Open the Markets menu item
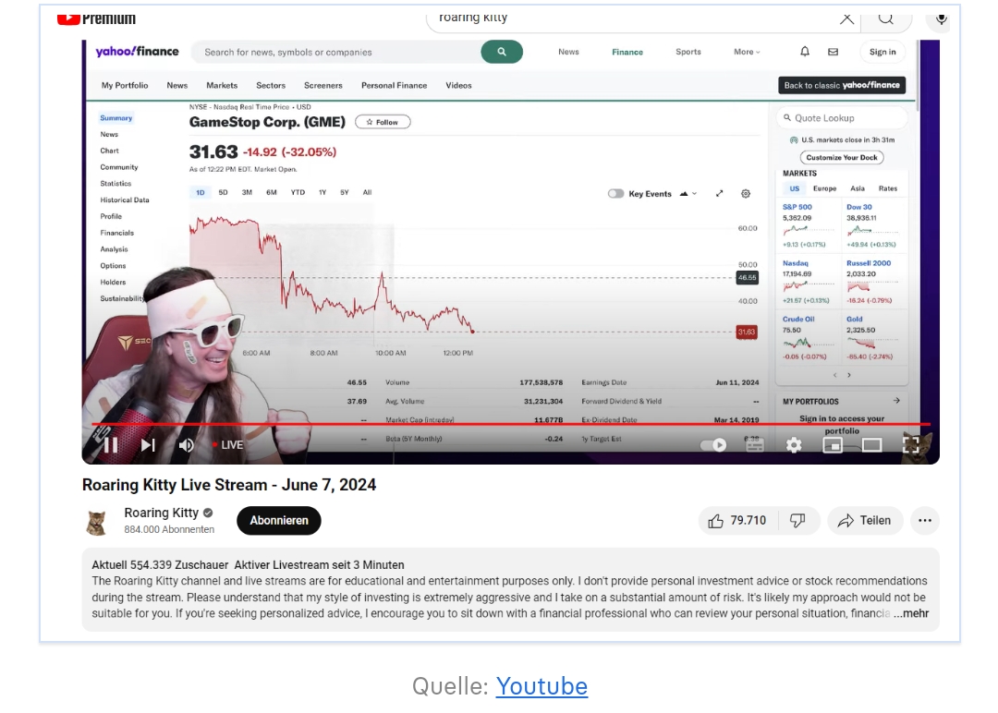 pos(222,85)
